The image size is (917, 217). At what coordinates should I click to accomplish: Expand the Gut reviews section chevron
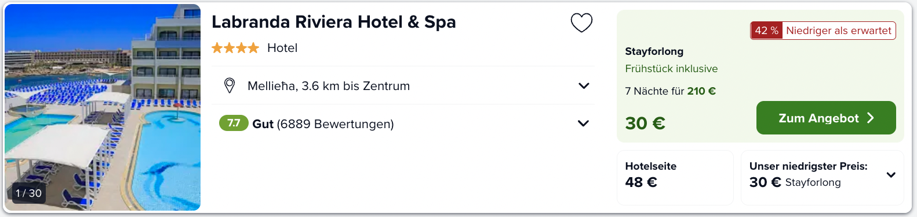(584, 124)
